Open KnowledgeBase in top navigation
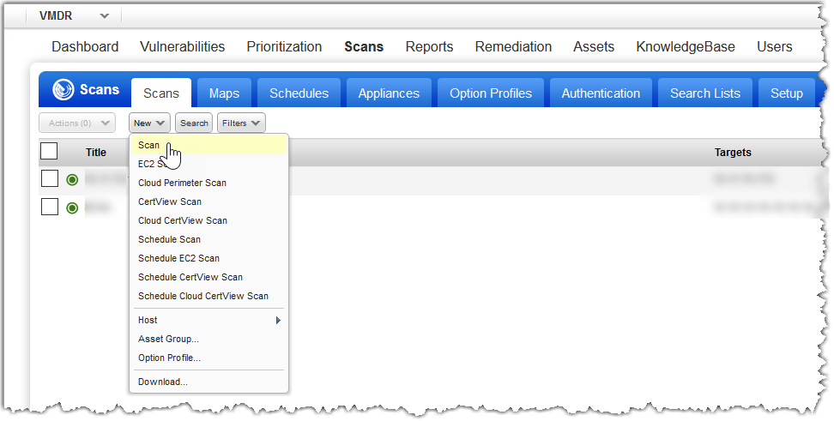 click(686, 47)
